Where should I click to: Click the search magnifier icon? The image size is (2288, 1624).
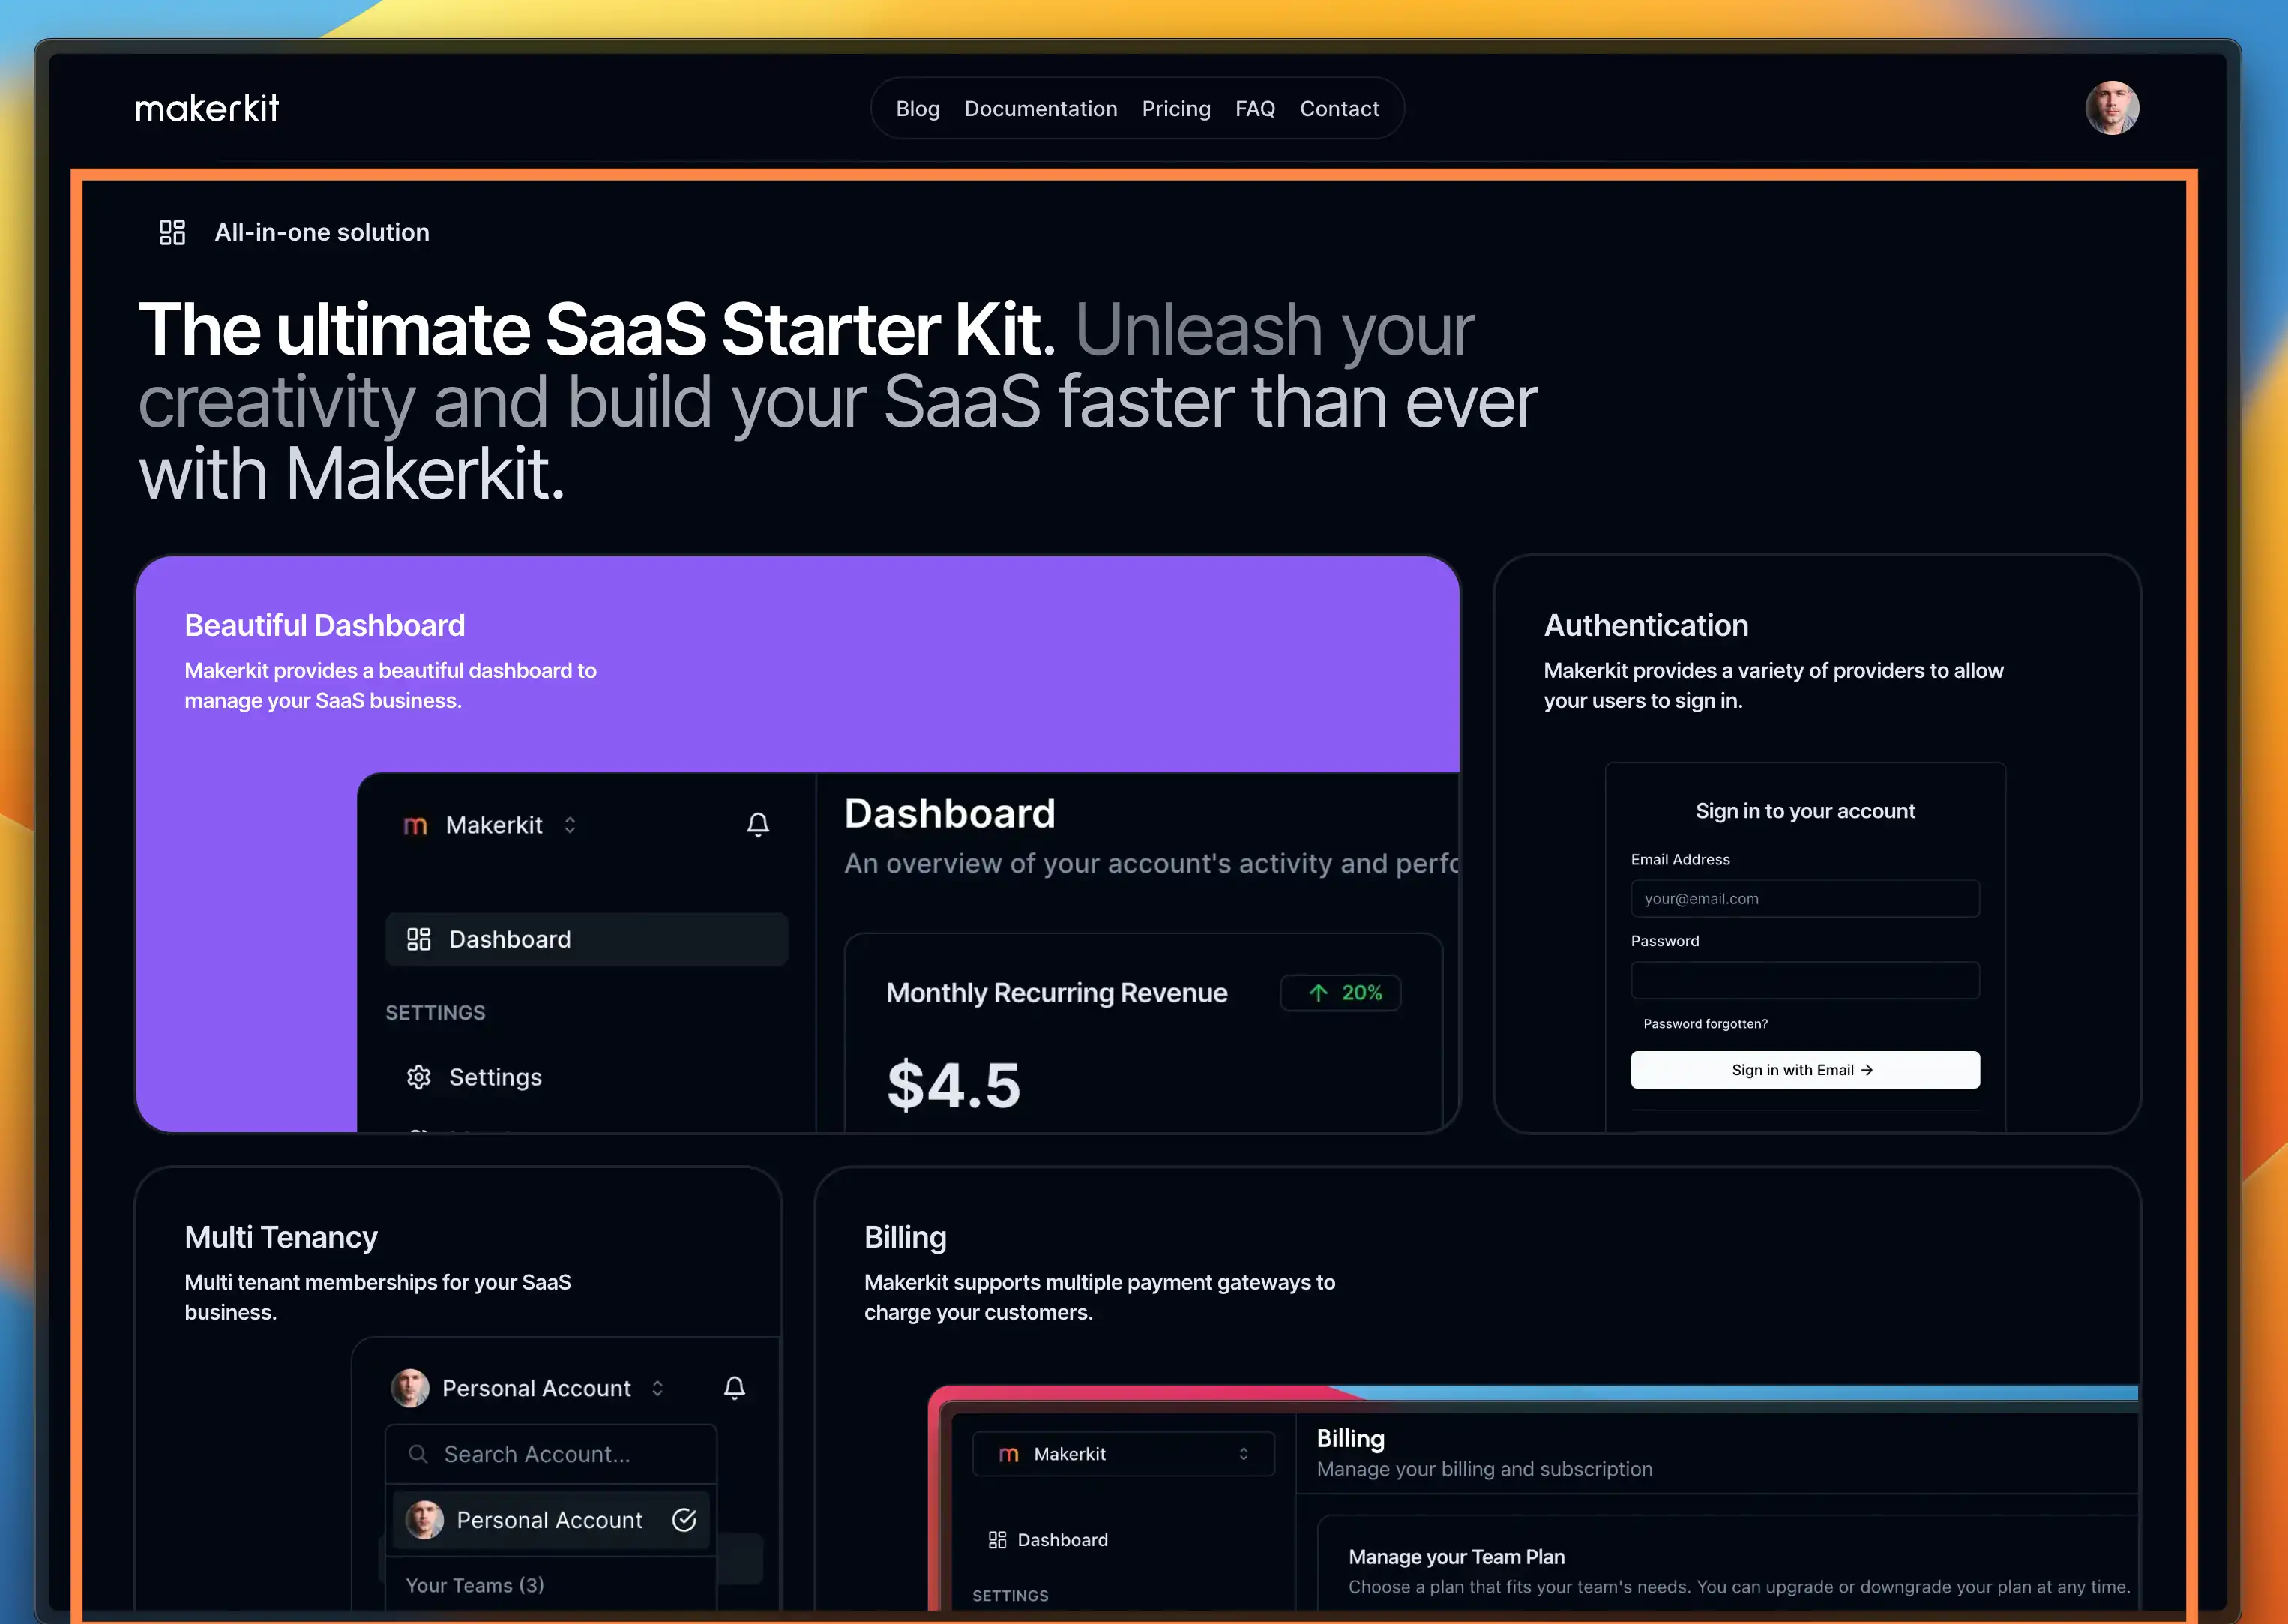click(419, 1454)
